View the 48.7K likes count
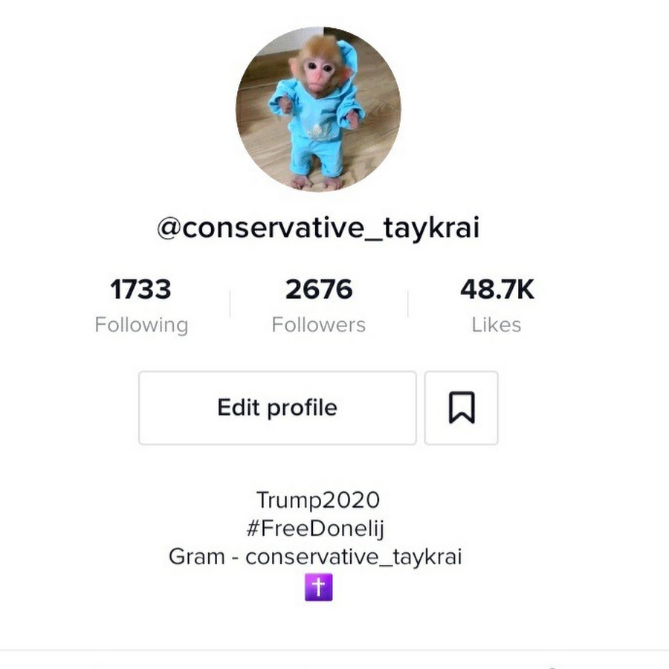Viewport: 669px width, 669px height. [497, 289]
